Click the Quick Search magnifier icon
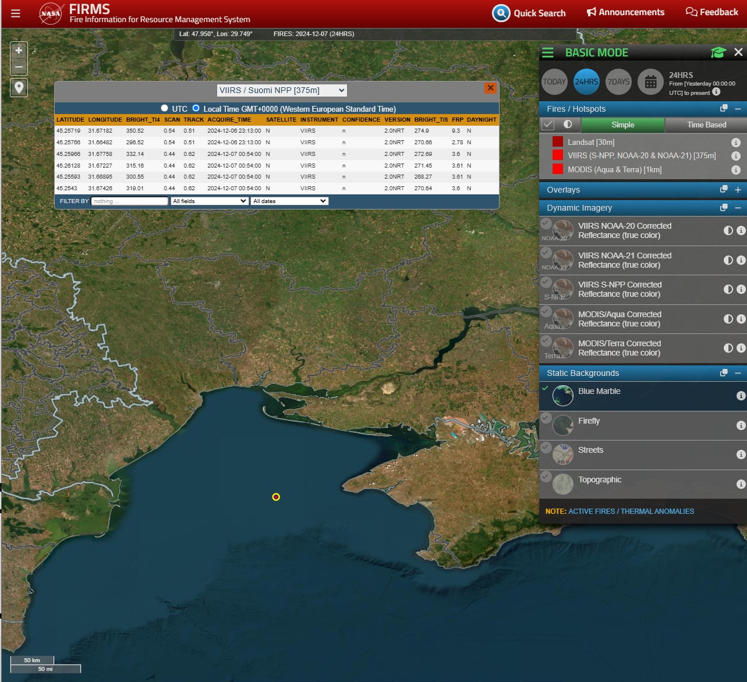 coord(501,13)
